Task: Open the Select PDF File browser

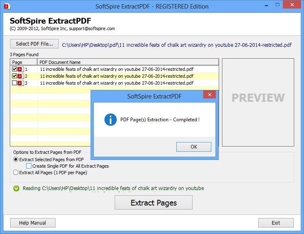Action: point(34,44)
